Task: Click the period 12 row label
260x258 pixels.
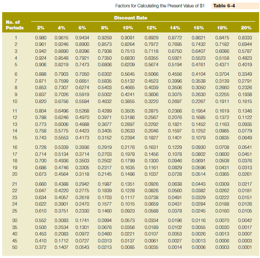Action: click(15, 117)
